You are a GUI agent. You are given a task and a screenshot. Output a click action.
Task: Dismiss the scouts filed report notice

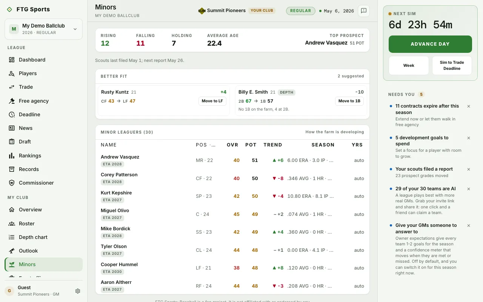point(469,169)
